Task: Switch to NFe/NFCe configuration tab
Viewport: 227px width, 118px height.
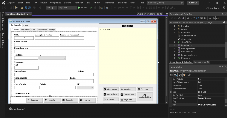Action: tap(25, 30)
